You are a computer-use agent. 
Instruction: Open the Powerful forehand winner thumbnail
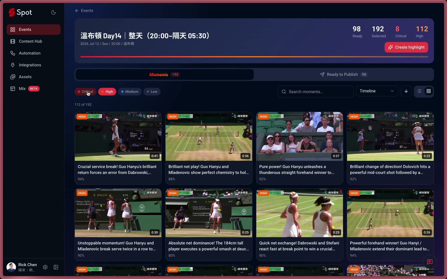pos(390,213)
